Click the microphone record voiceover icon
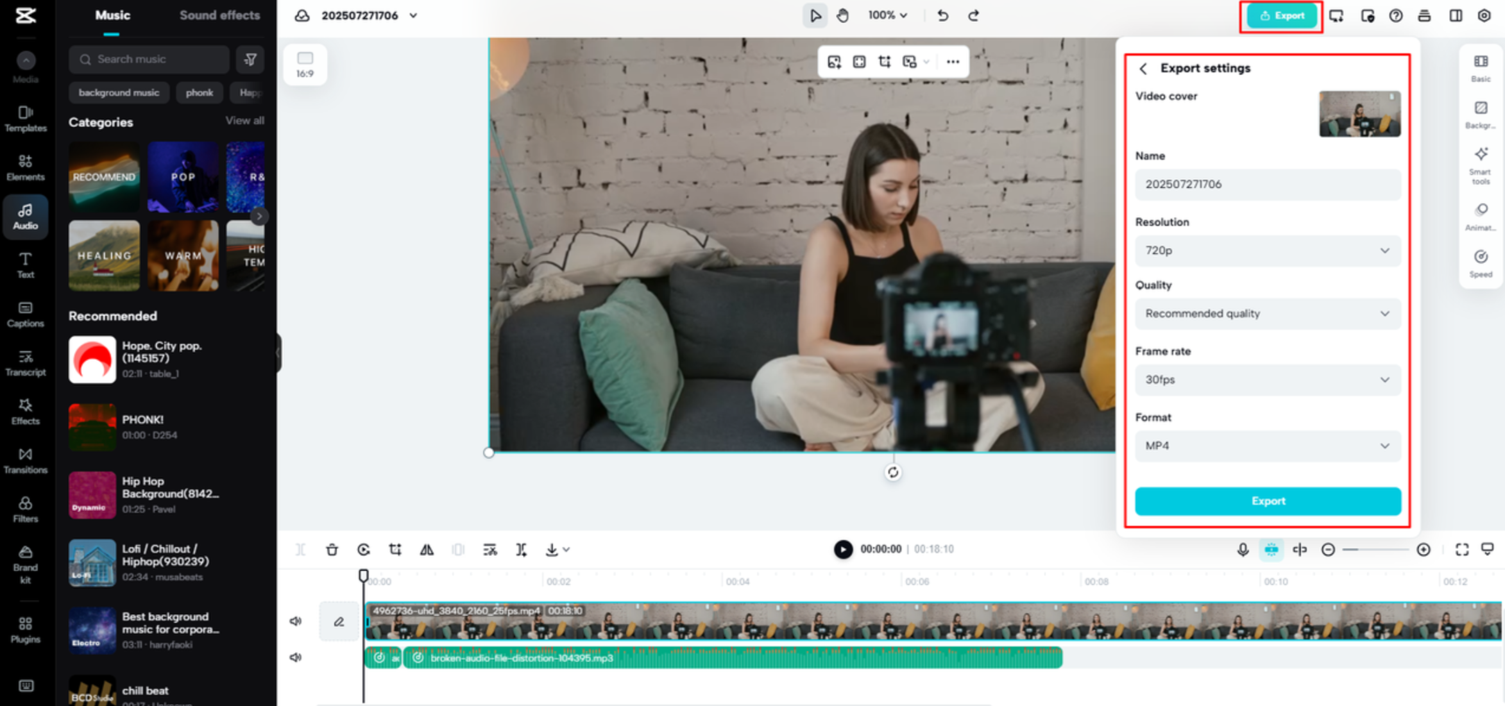 tap(1243, 550)
